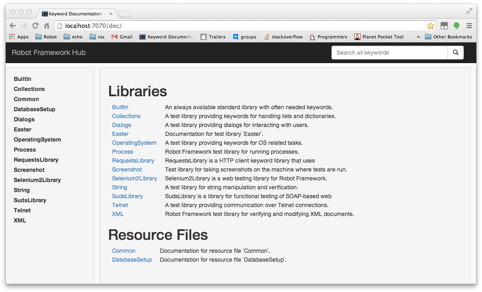Click the Robot Framework Hub title
482x292 pixels.
[x=49, y=53]
